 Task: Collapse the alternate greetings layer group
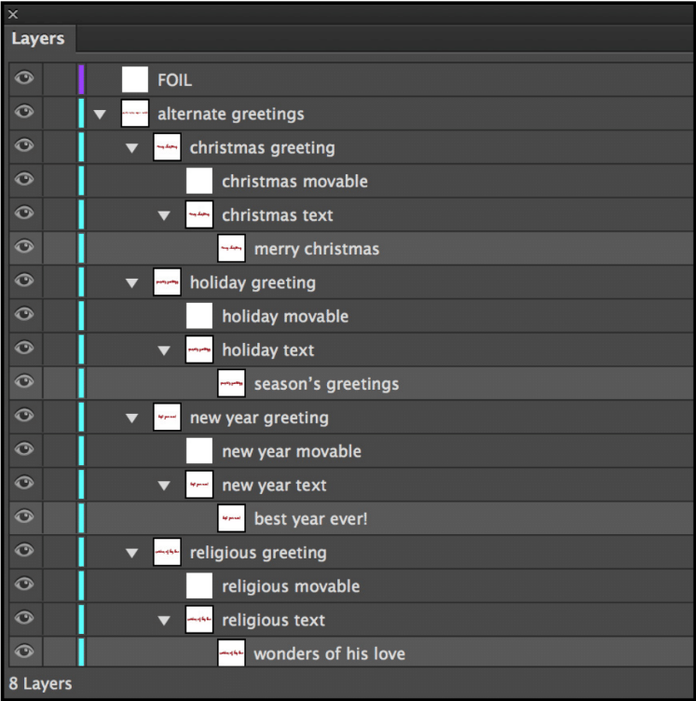pos(100,115)
